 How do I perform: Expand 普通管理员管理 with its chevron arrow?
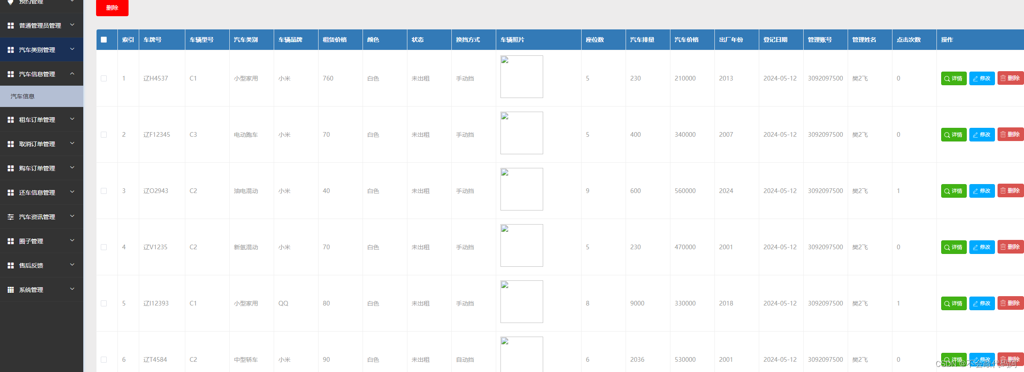click(72, 25)
